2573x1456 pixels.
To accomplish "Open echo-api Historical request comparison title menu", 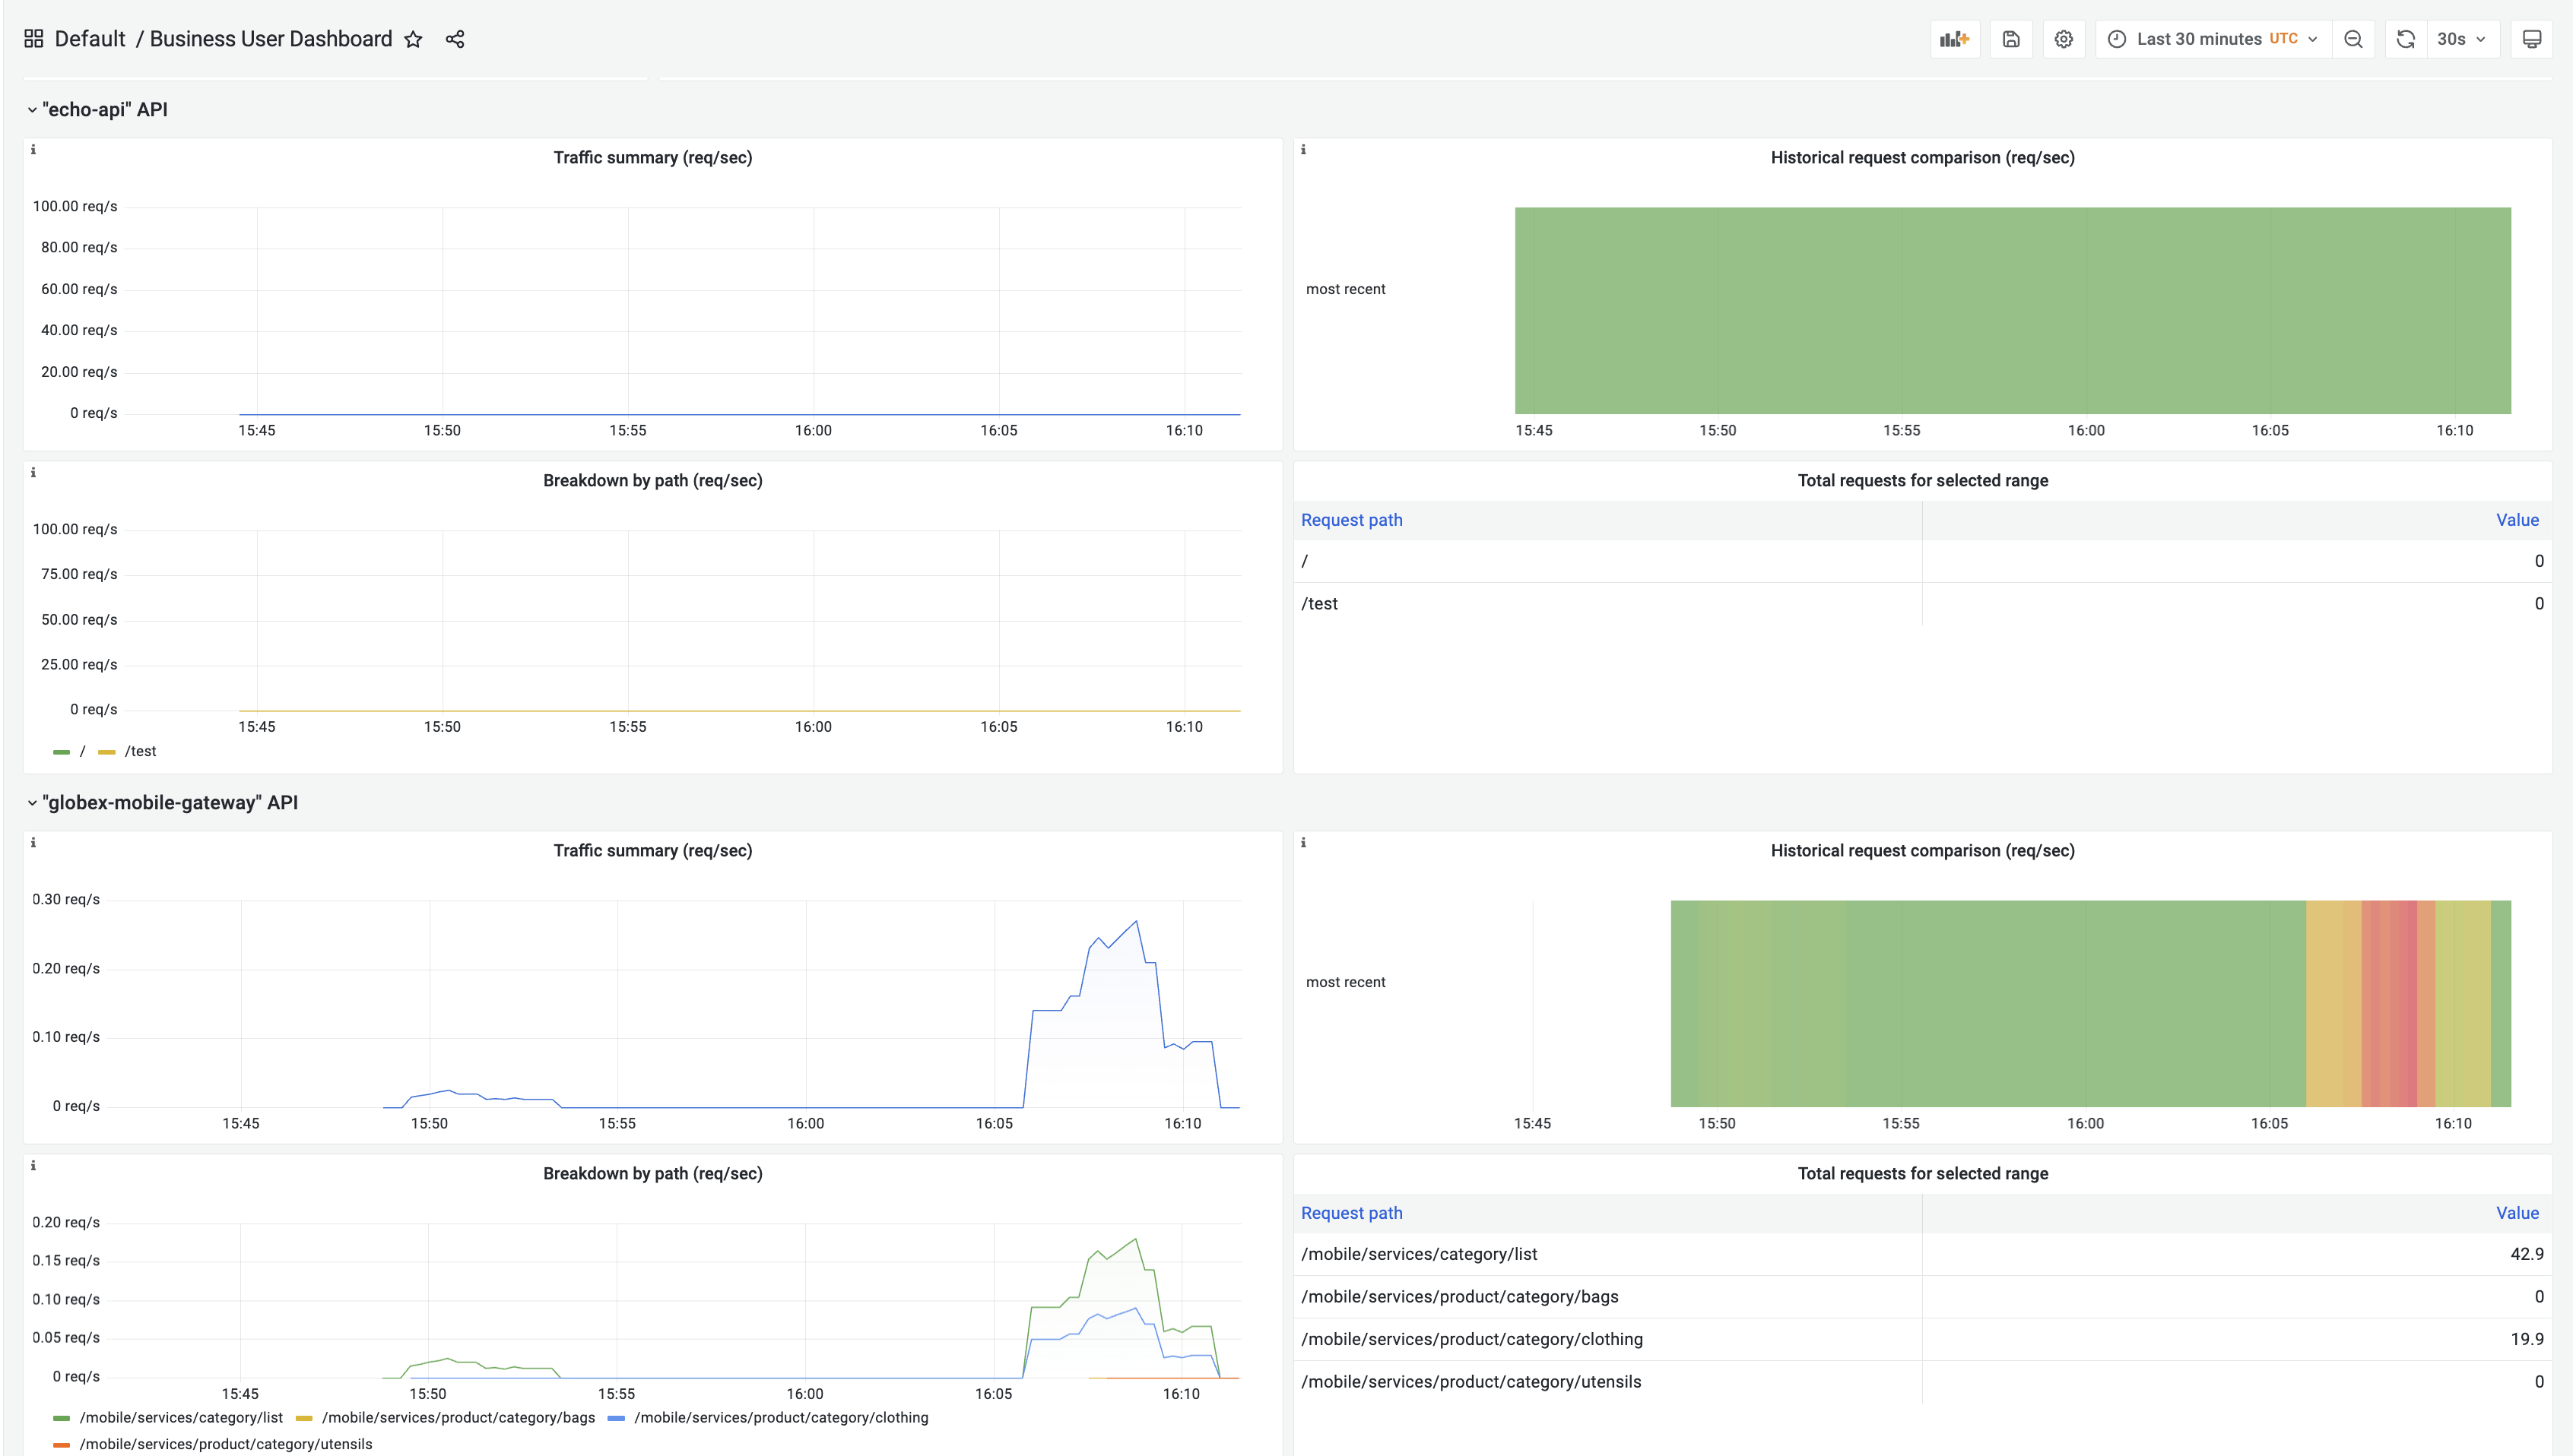I will coord(1921,158).
